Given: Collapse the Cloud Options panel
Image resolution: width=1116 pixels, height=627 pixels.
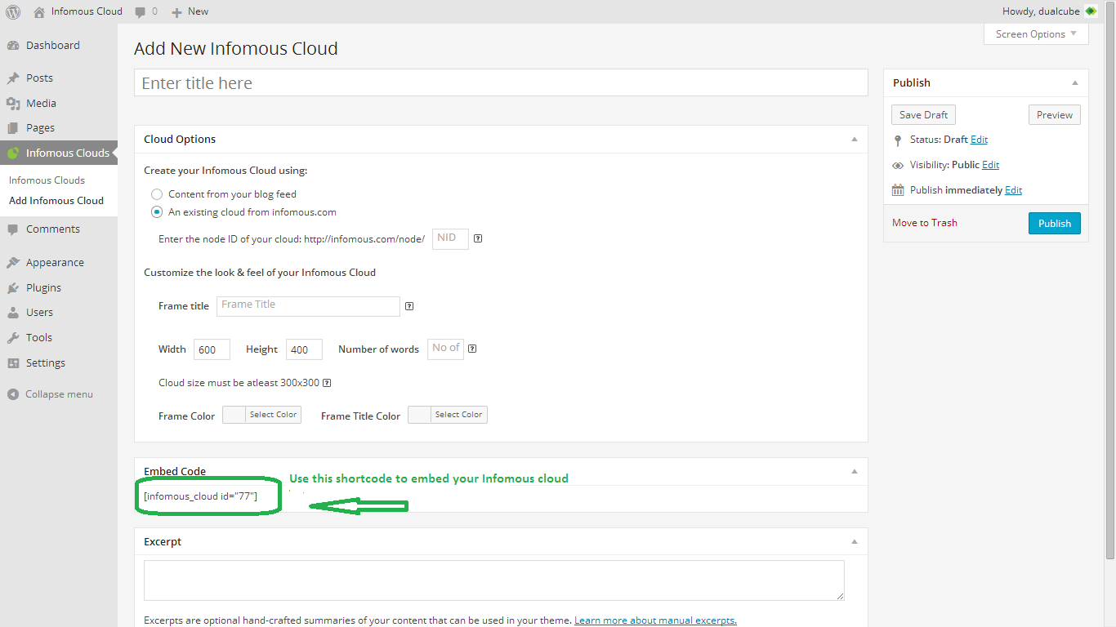Looking at the screenshot, I should click(854, 140).
